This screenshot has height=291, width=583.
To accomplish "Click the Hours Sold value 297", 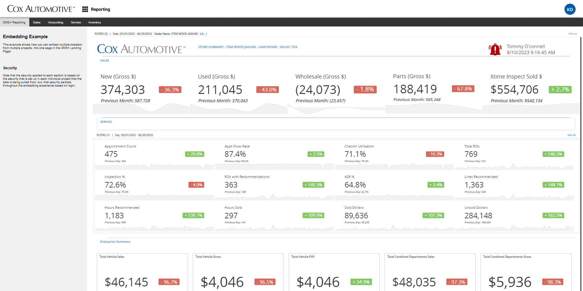I will 231,216.
